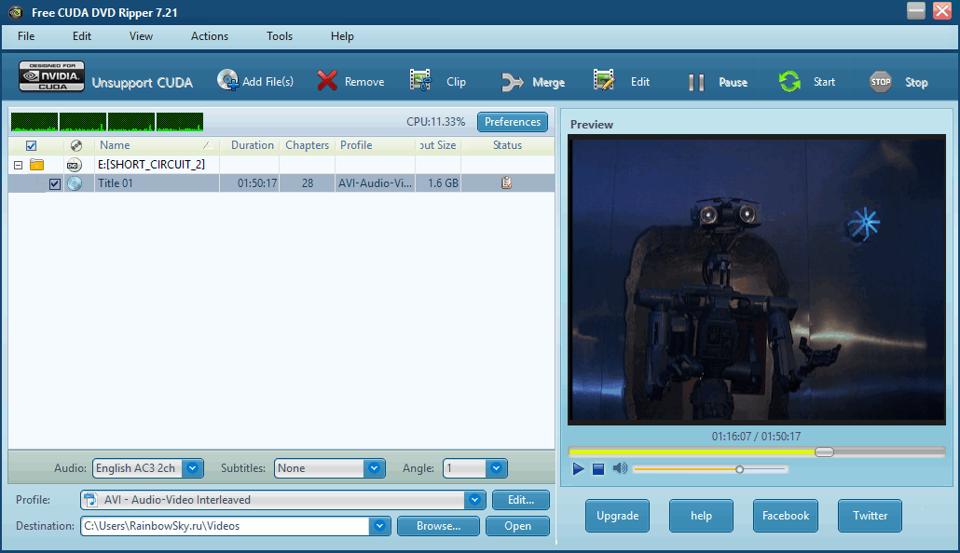Click the profile file-type icon in Profile box
960x553 pixels.
[x=90, y=500]
